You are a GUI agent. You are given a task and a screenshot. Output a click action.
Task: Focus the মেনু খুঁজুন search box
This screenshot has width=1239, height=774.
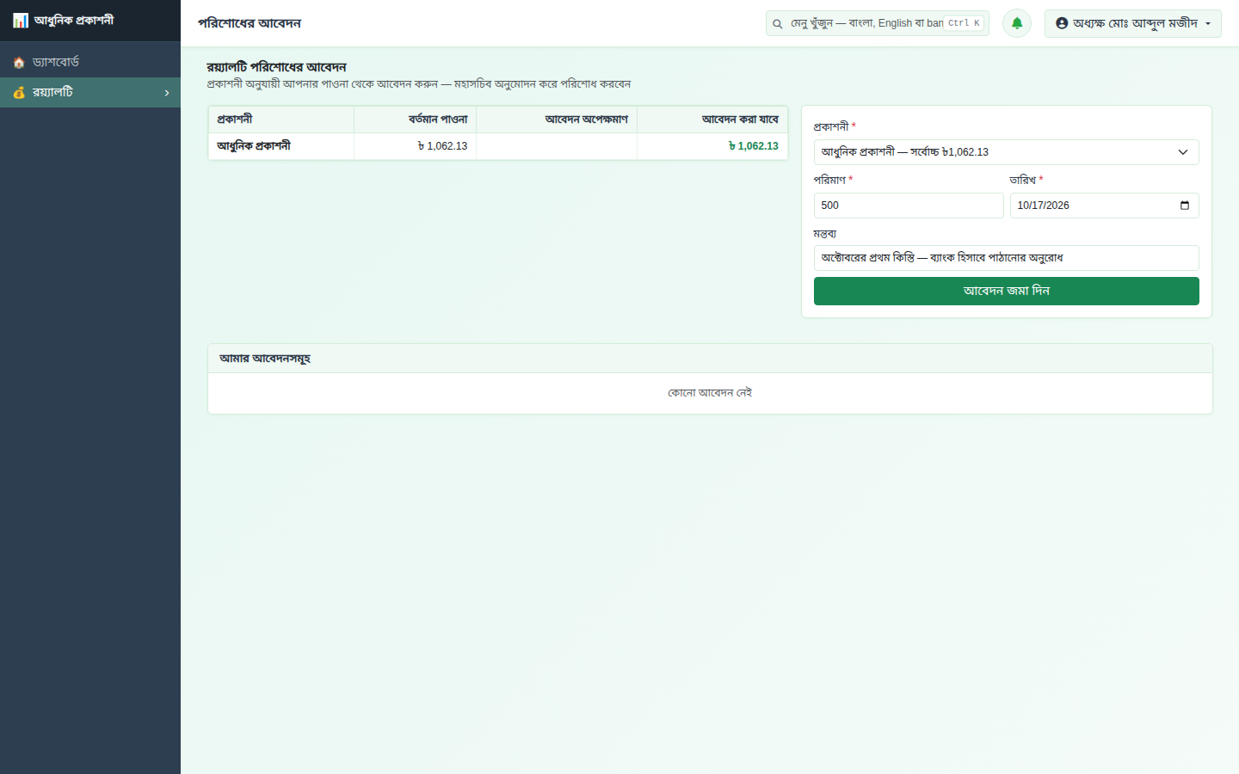[x=878, y=23]
